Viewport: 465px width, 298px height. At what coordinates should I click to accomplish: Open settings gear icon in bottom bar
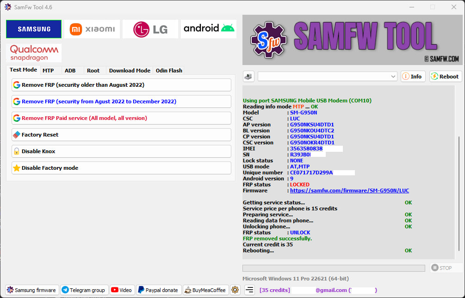tap(235, 290)
